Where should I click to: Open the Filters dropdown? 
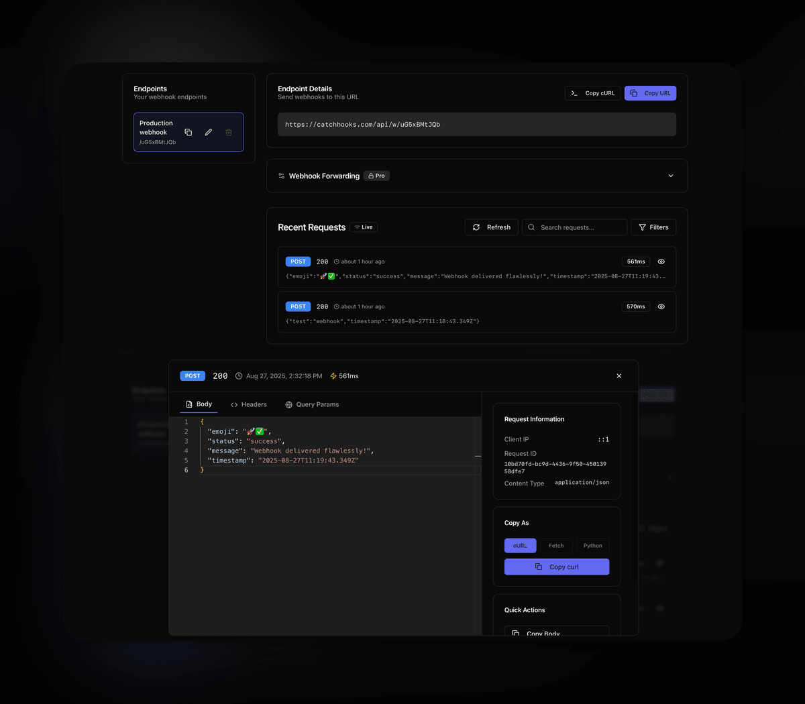pyautogui.click(x=653, y=227)
